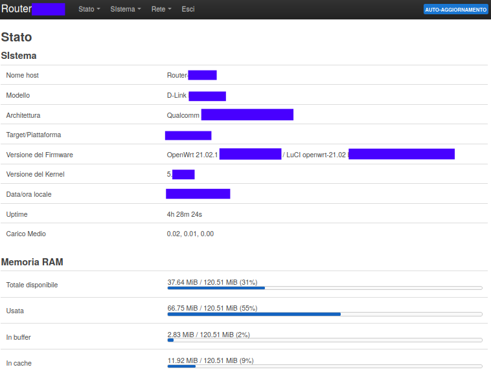The image size is (491, 376).
Task: Click the OpenWrt 21.02.1 firmware text
Action: pyautogui.click(x=192, y=155)
